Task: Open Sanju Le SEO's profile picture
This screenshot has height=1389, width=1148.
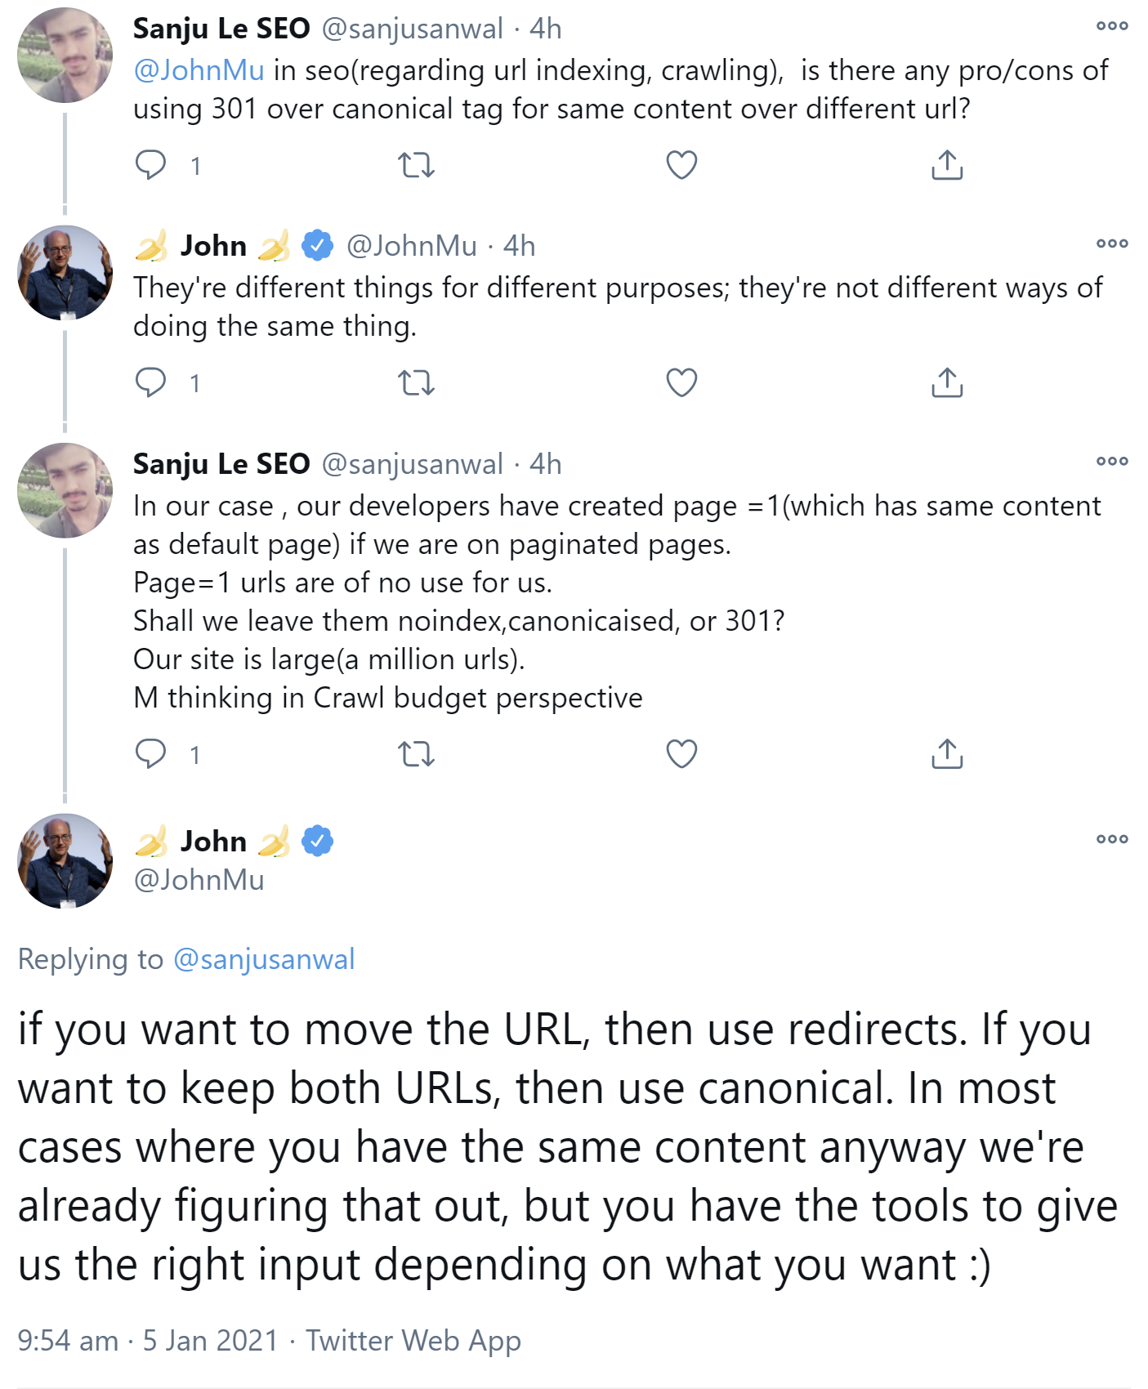Action: 65,57
